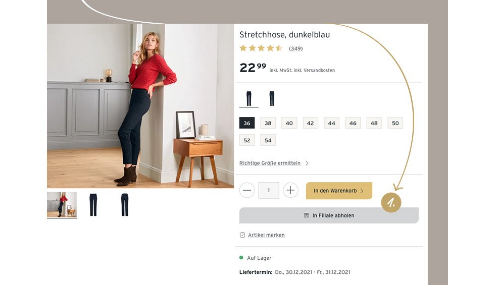
Task: Click the quantity input field
Action: tap(269, 191)
